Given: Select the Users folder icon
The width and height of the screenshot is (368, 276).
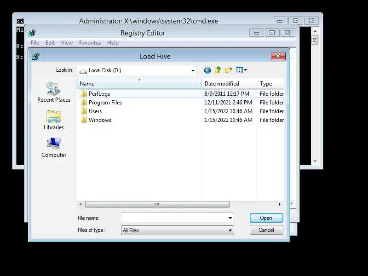Looking at the screenshot, I should tap(84, 111).
